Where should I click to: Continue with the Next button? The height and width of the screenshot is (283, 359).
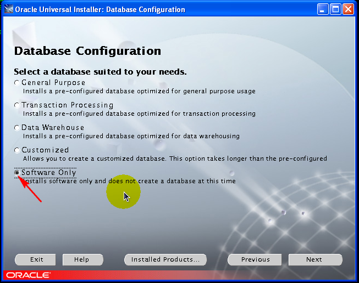pyautogui.click(x=315, y=260)
